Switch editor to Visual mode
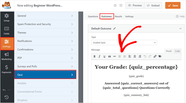Viewport: 186px width, 103px height. point(168,51)
